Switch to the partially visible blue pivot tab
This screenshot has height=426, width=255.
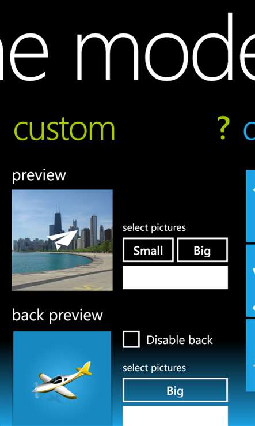click(x=249, y=130)
